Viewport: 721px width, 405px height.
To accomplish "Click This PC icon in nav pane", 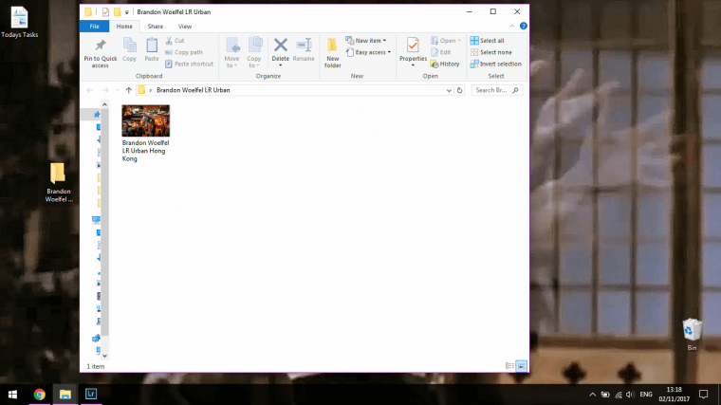I will [x=96, y=220].
